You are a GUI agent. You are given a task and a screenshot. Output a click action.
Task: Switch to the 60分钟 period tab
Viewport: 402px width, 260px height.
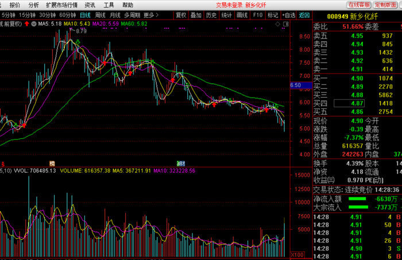(x=68, y=15)
